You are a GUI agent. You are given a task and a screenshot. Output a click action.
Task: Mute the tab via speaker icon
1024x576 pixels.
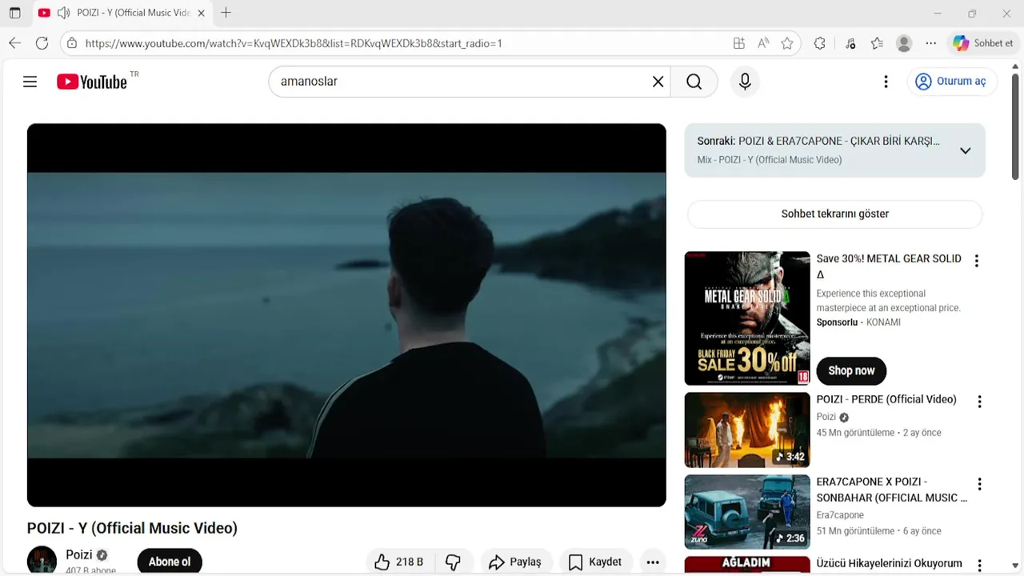[x=64, y=13]
